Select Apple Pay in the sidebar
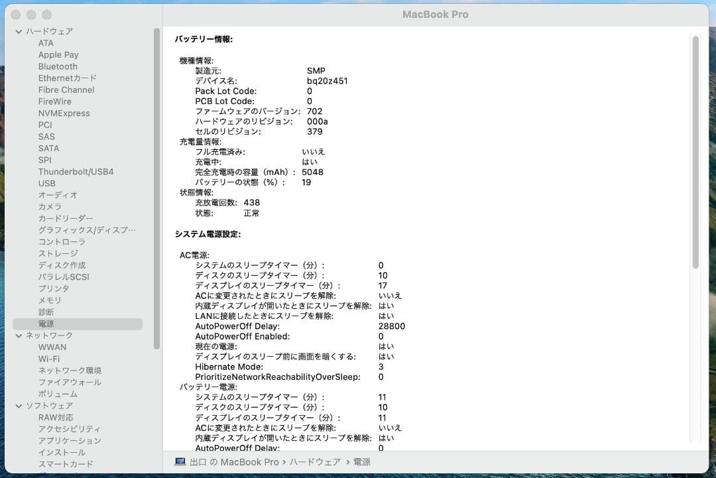 click(57, 54)
